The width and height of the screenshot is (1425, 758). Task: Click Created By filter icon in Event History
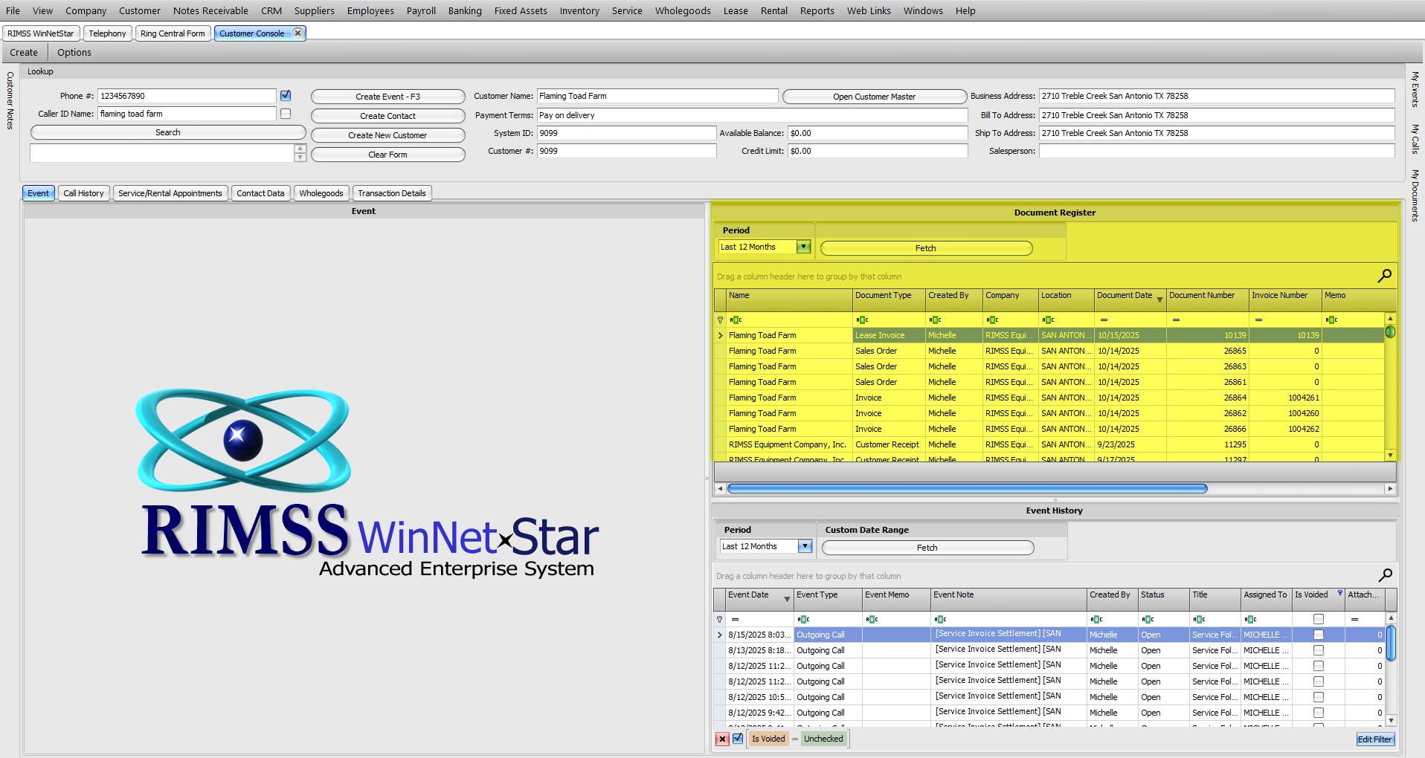[x=1096, y=619]
